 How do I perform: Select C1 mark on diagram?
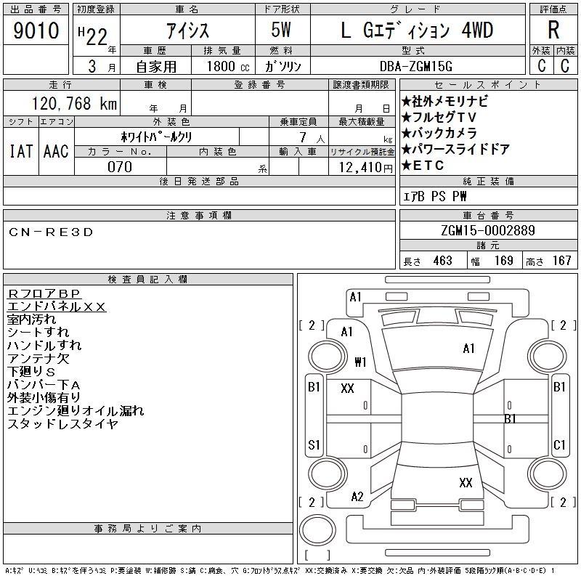[x=559, y=444]
